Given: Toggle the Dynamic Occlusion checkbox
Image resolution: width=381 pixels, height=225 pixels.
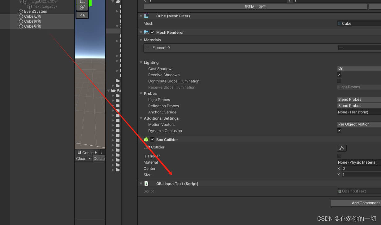Looking at the screenshot, I should tap(339, 130).
